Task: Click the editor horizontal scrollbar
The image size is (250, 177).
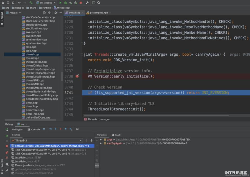Action: click(156, 115)
